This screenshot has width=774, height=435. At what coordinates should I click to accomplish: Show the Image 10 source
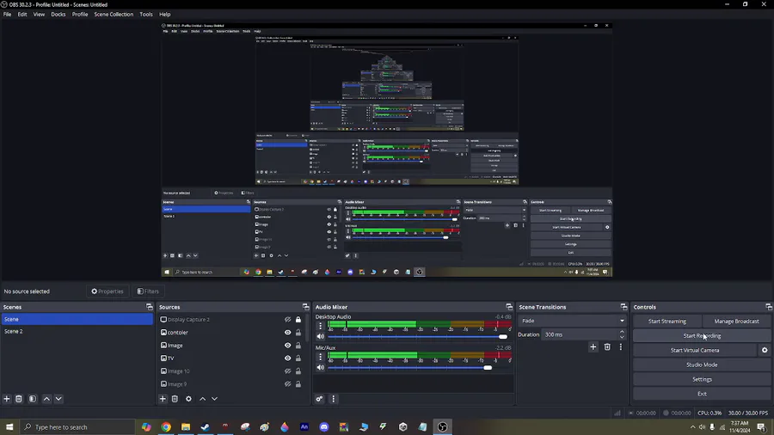pyautogui.click(x=288, y=371)
